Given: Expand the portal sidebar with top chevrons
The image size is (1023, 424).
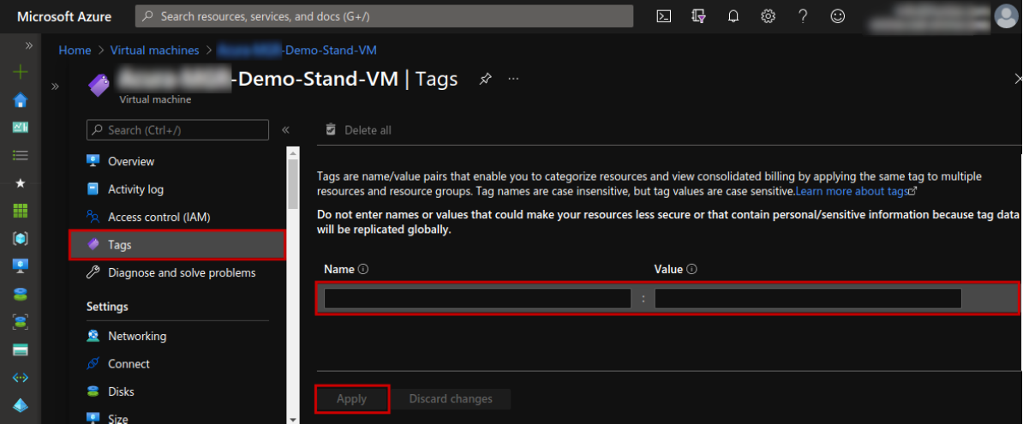Looking at the screenshot, I should tap(29, 45).
